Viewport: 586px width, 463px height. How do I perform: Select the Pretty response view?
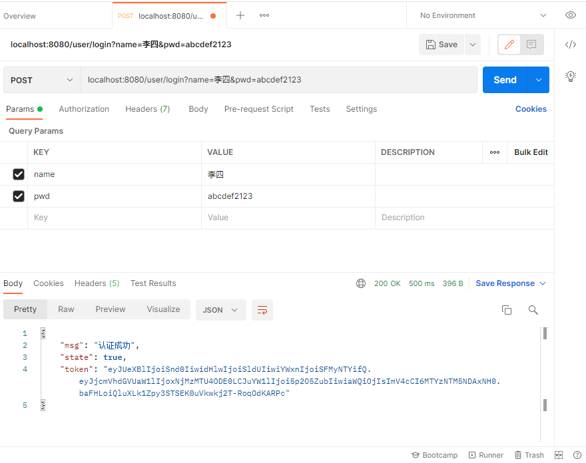tap(25, 309)
